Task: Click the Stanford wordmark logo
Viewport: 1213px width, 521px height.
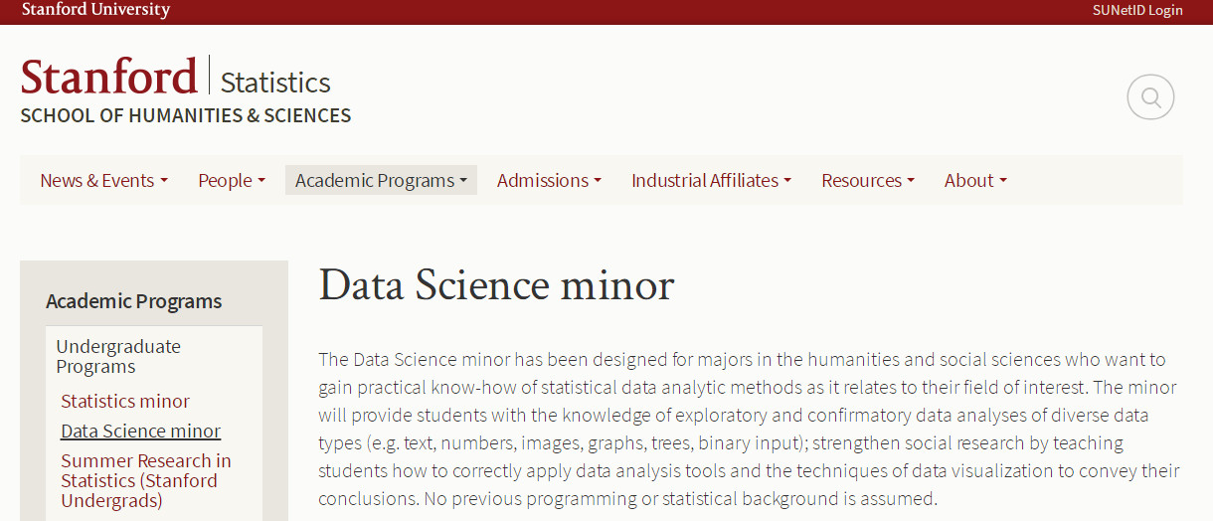Action: [x=108, y=78]
